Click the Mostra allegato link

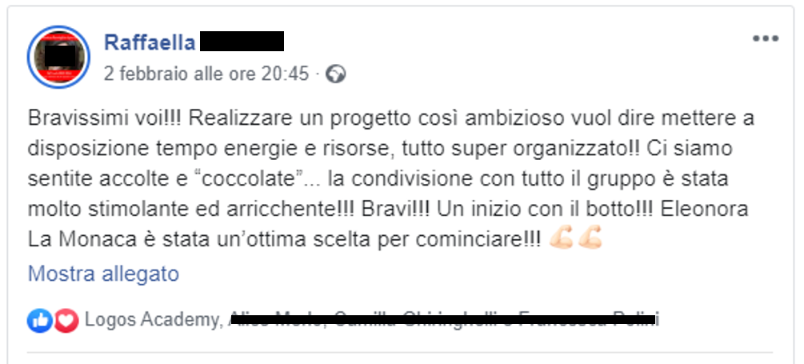(x=103, y=274)
